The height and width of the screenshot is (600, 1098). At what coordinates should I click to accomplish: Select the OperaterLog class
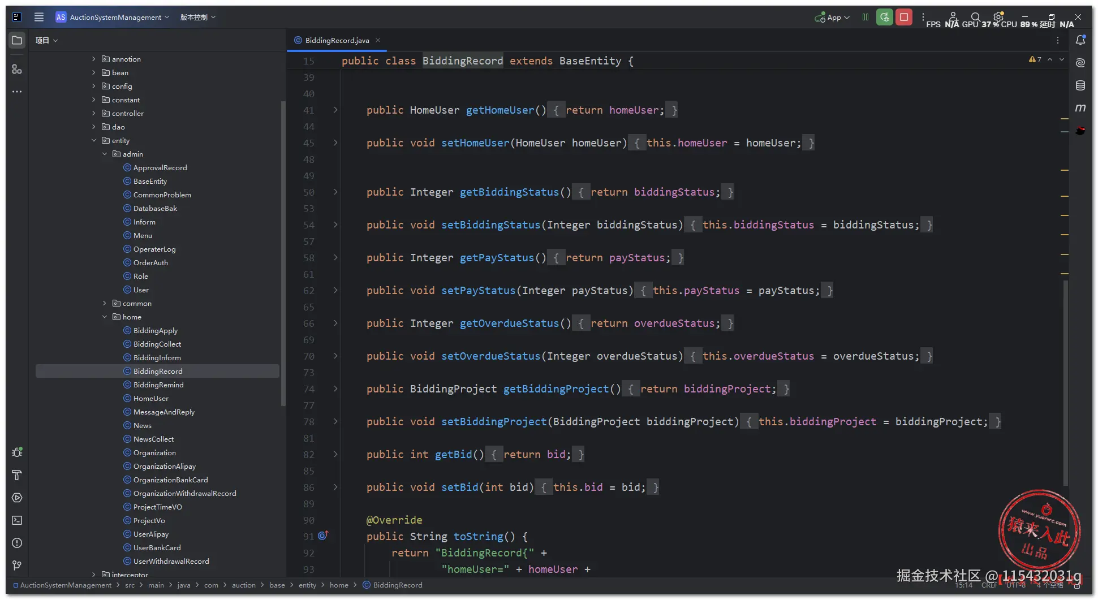(154, 249)
